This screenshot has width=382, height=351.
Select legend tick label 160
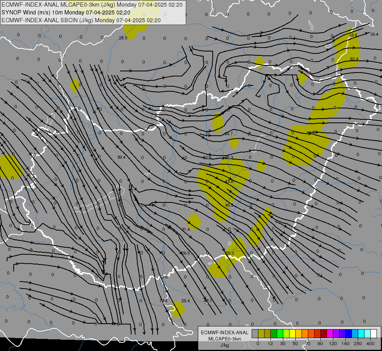345,344
